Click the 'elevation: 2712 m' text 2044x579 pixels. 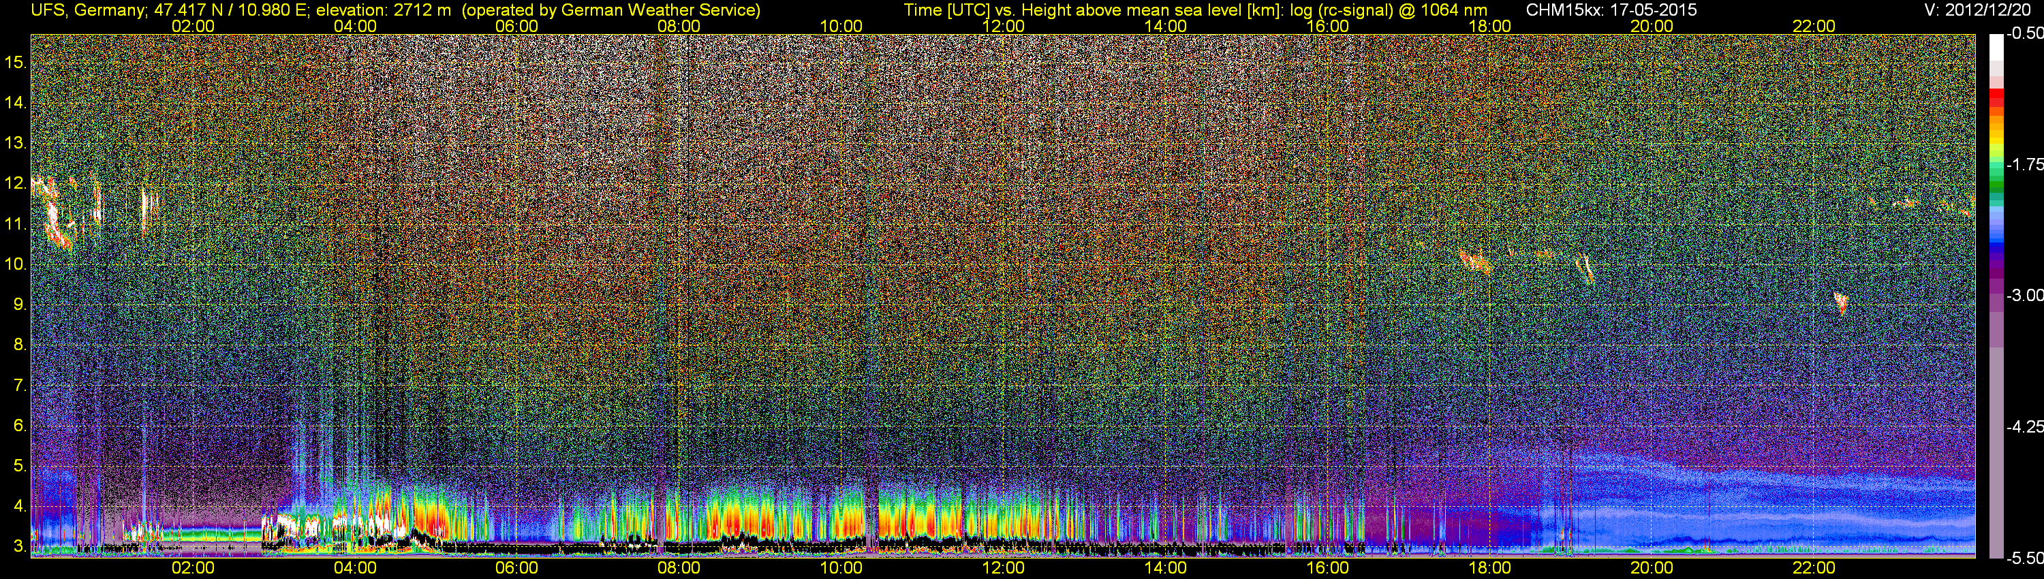pos(383,10)
